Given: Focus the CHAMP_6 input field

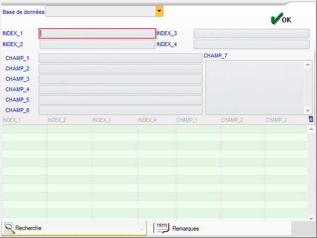Looking at the screenshot, I should (x=120, y=110).
